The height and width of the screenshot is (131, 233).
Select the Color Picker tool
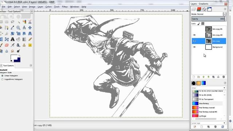[x=12, y=28]
